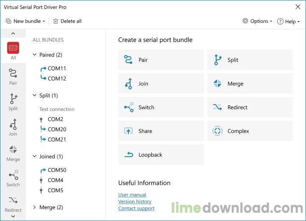Screen dimensions: 306x221
Task: Open the Version history link
Action: click(x=135, y=202)
